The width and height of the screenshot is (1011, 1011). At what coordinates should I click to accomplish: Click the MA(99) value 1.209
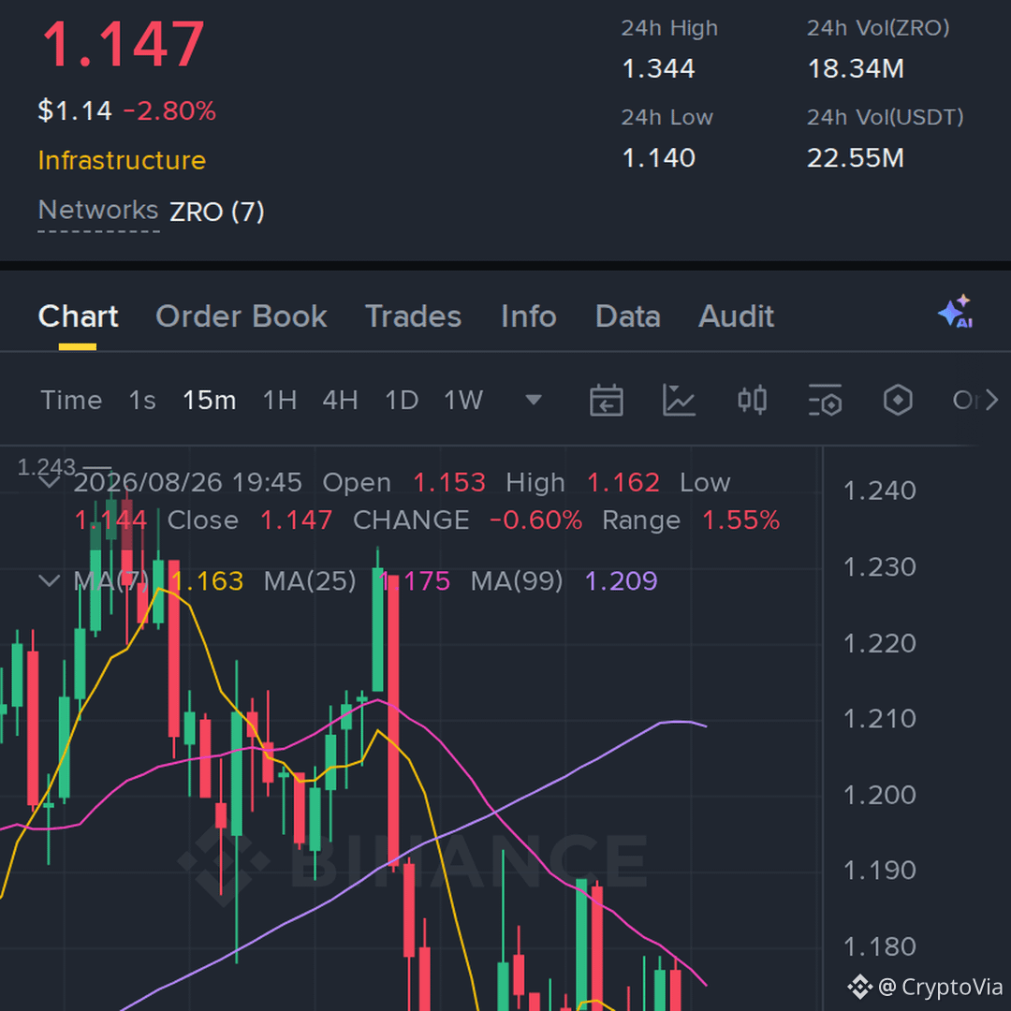621,581
